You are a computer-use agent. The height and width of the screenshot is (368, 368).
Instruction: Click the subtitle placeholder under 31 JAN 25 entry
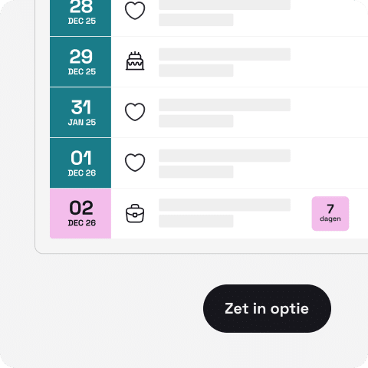click(x=196, y=121)
